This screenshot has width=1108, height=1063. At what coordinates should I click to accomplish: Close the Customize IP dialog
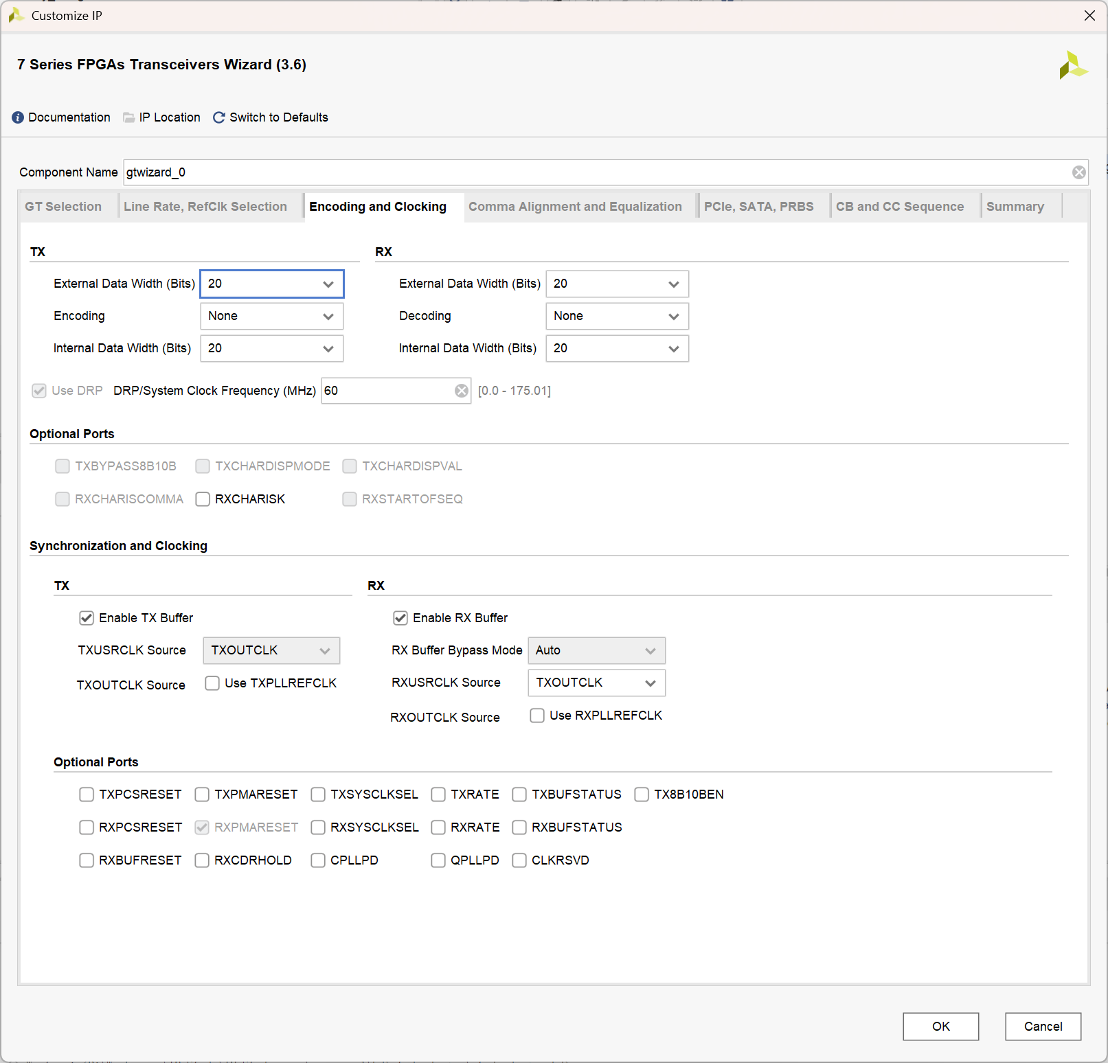(1089, 15)
